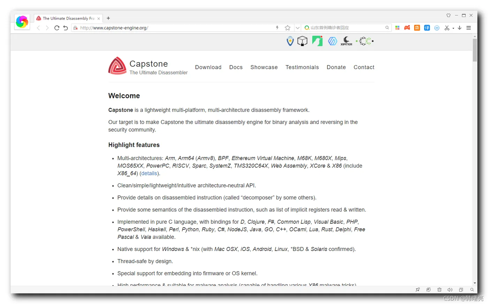Click the zoom magnifier in status bar
The height and width of the screenshot is (304, 488).
tap(472, 290)
